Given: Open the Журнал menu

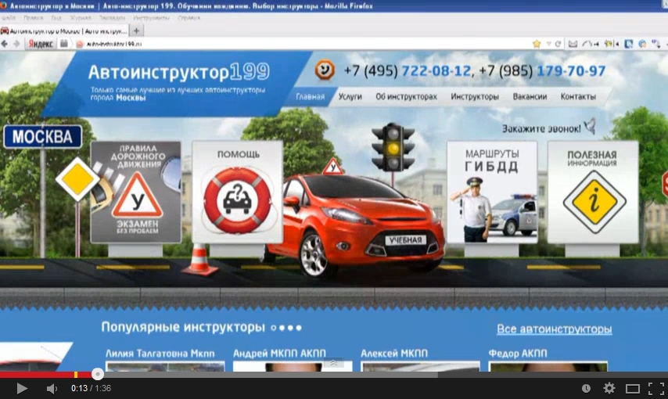Looking at the screenshot, I should [81, 18].
